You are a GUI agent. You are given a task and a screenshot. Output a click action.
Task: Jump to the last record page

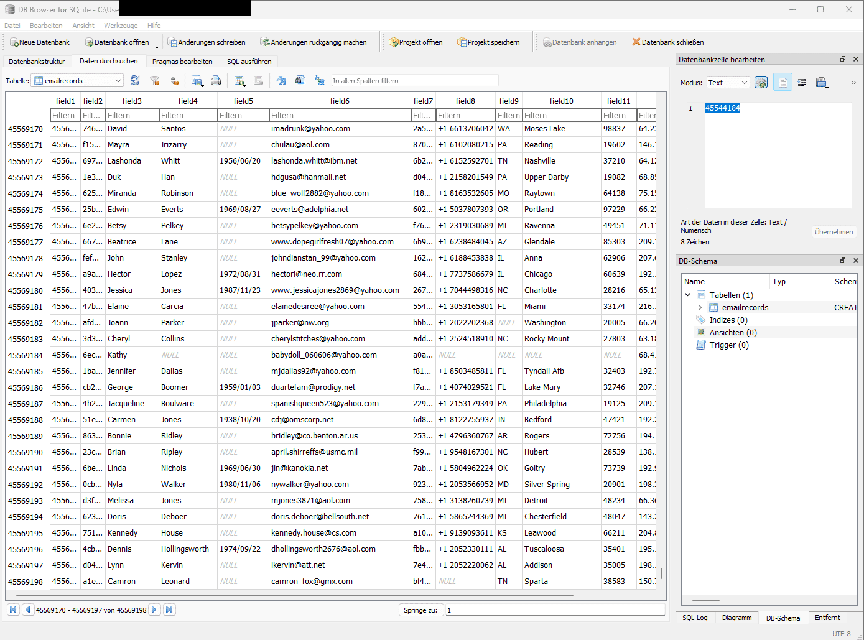coord(169,610)
